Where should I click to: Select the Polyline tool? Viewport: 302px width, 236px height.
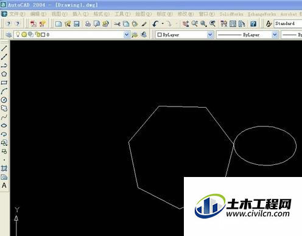(4, 66)
